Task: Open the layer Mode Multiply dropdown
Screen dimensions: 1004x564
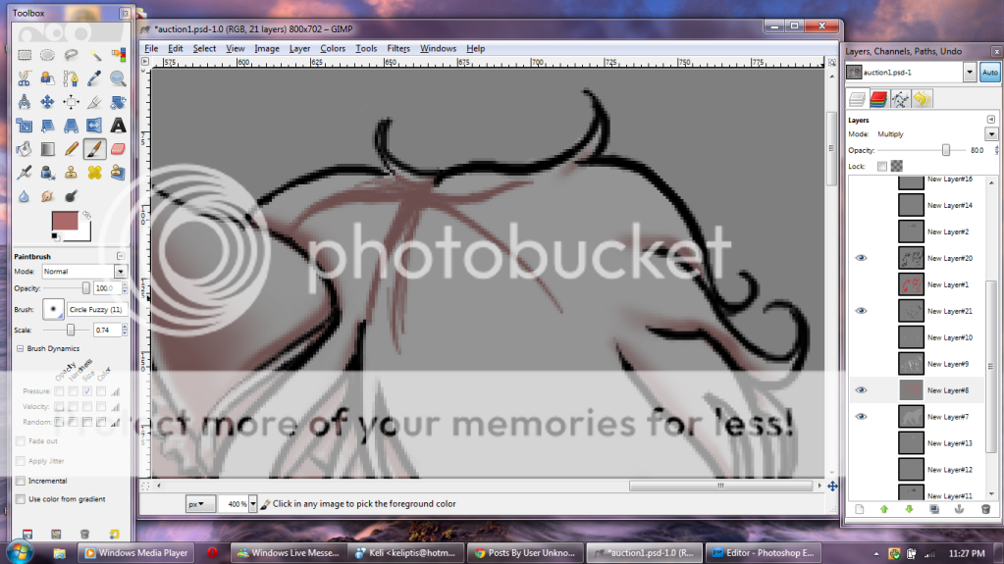Action: tap(990, 134)
